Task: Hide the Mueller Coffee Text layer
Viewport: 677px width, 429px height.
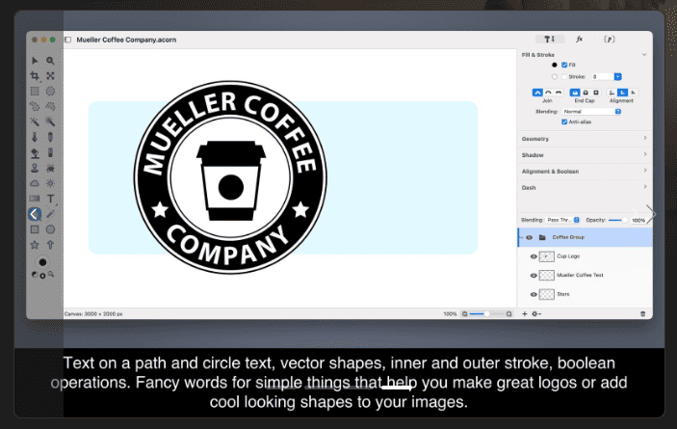Action: [x=534, y=275]
